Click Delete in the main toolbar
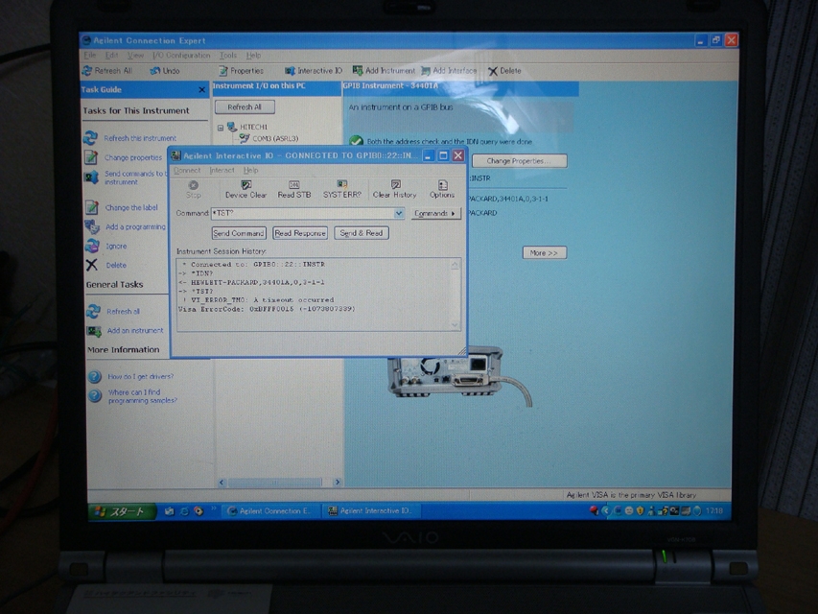 coord(504,70)
